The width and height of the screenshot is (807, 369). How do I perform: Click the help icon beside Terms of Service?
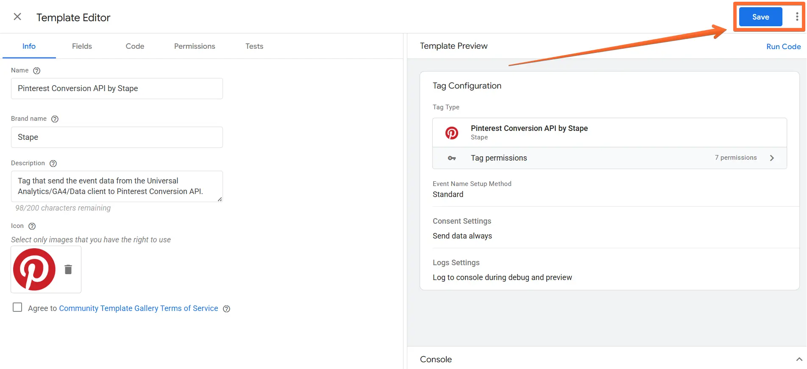coord(227,309)
